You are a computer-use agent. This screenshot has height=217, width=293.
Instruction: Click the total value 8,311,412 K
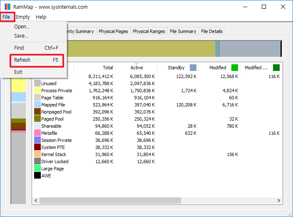pos(101,76)
